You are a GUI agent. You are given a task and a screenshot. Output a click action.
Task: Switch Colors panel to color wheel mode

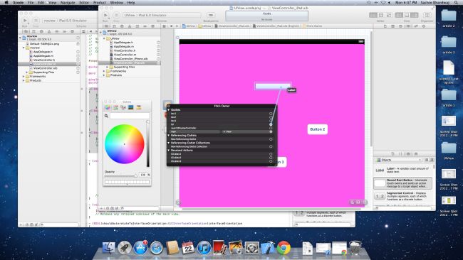108,108
